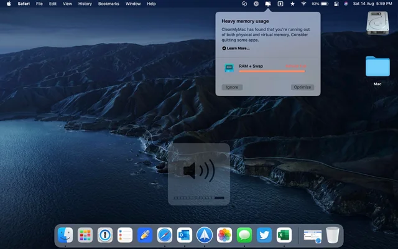Open the History menu
398x249 pixels.
coord(85,4)
